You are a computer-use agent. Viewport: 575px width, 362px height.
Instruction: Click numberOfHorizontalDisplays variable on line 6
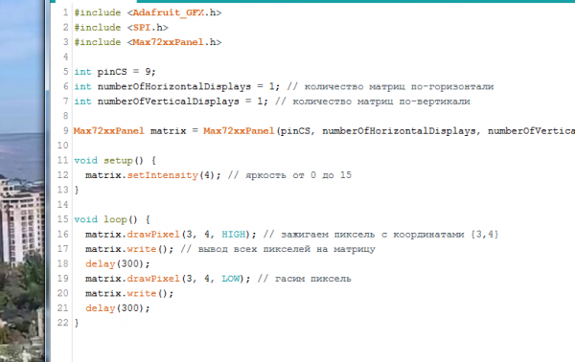[174, 87]
